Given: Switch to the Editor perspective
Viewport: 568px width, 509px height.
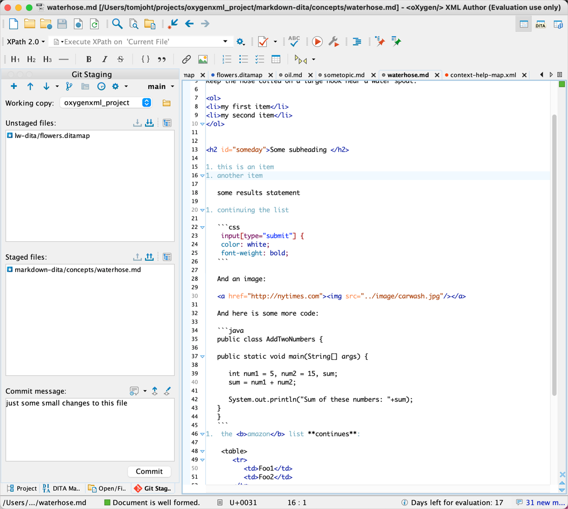Looking at the screenshot, I should pos(524,24).
